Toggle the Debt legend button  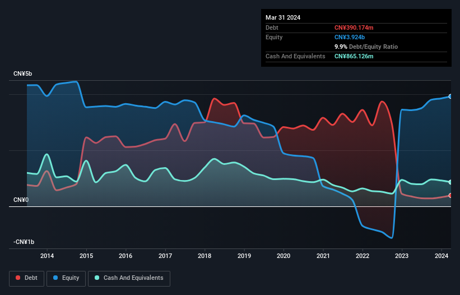pos(27,278)
